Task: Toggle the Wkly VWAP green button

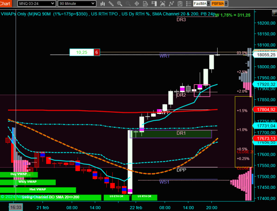Action: pyautogui.click(x=28, y=182)
